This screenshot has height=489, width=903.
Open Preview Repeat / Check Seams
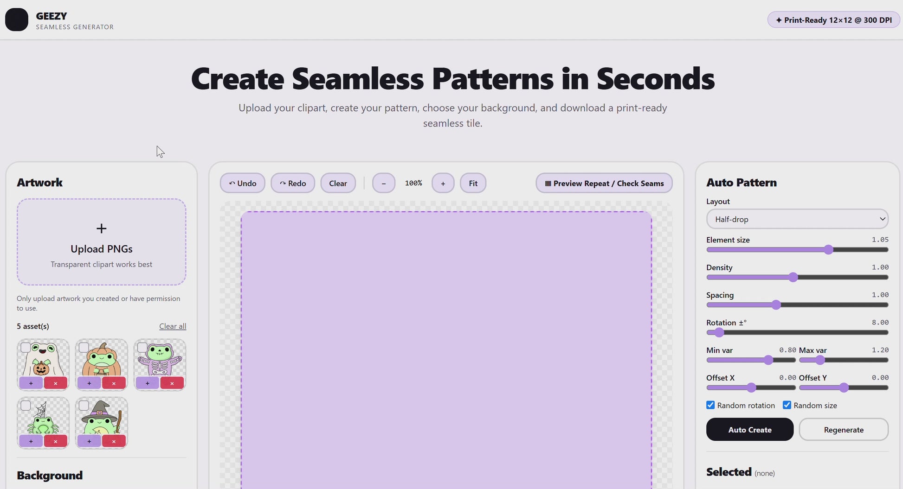[x=604, y=183]
